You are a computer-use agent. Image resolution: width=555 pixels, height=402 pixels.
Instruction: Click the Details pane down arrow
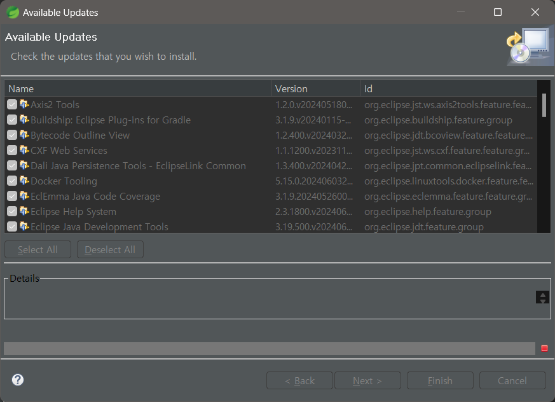tap(542, 300)
